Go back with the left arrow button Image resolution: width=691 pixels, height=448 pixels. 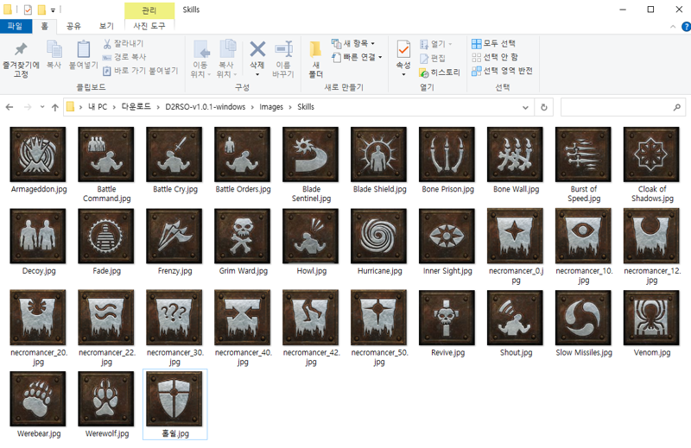point(10,107)
